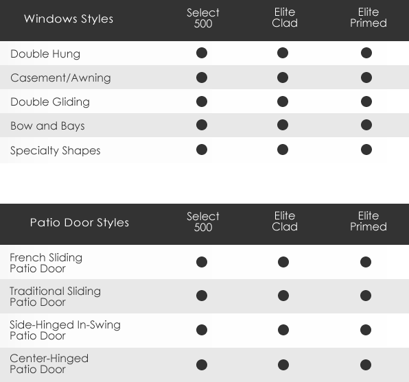
Task: Click the Casement/Awning Elite Clad dot
Action: pos(283,77)
